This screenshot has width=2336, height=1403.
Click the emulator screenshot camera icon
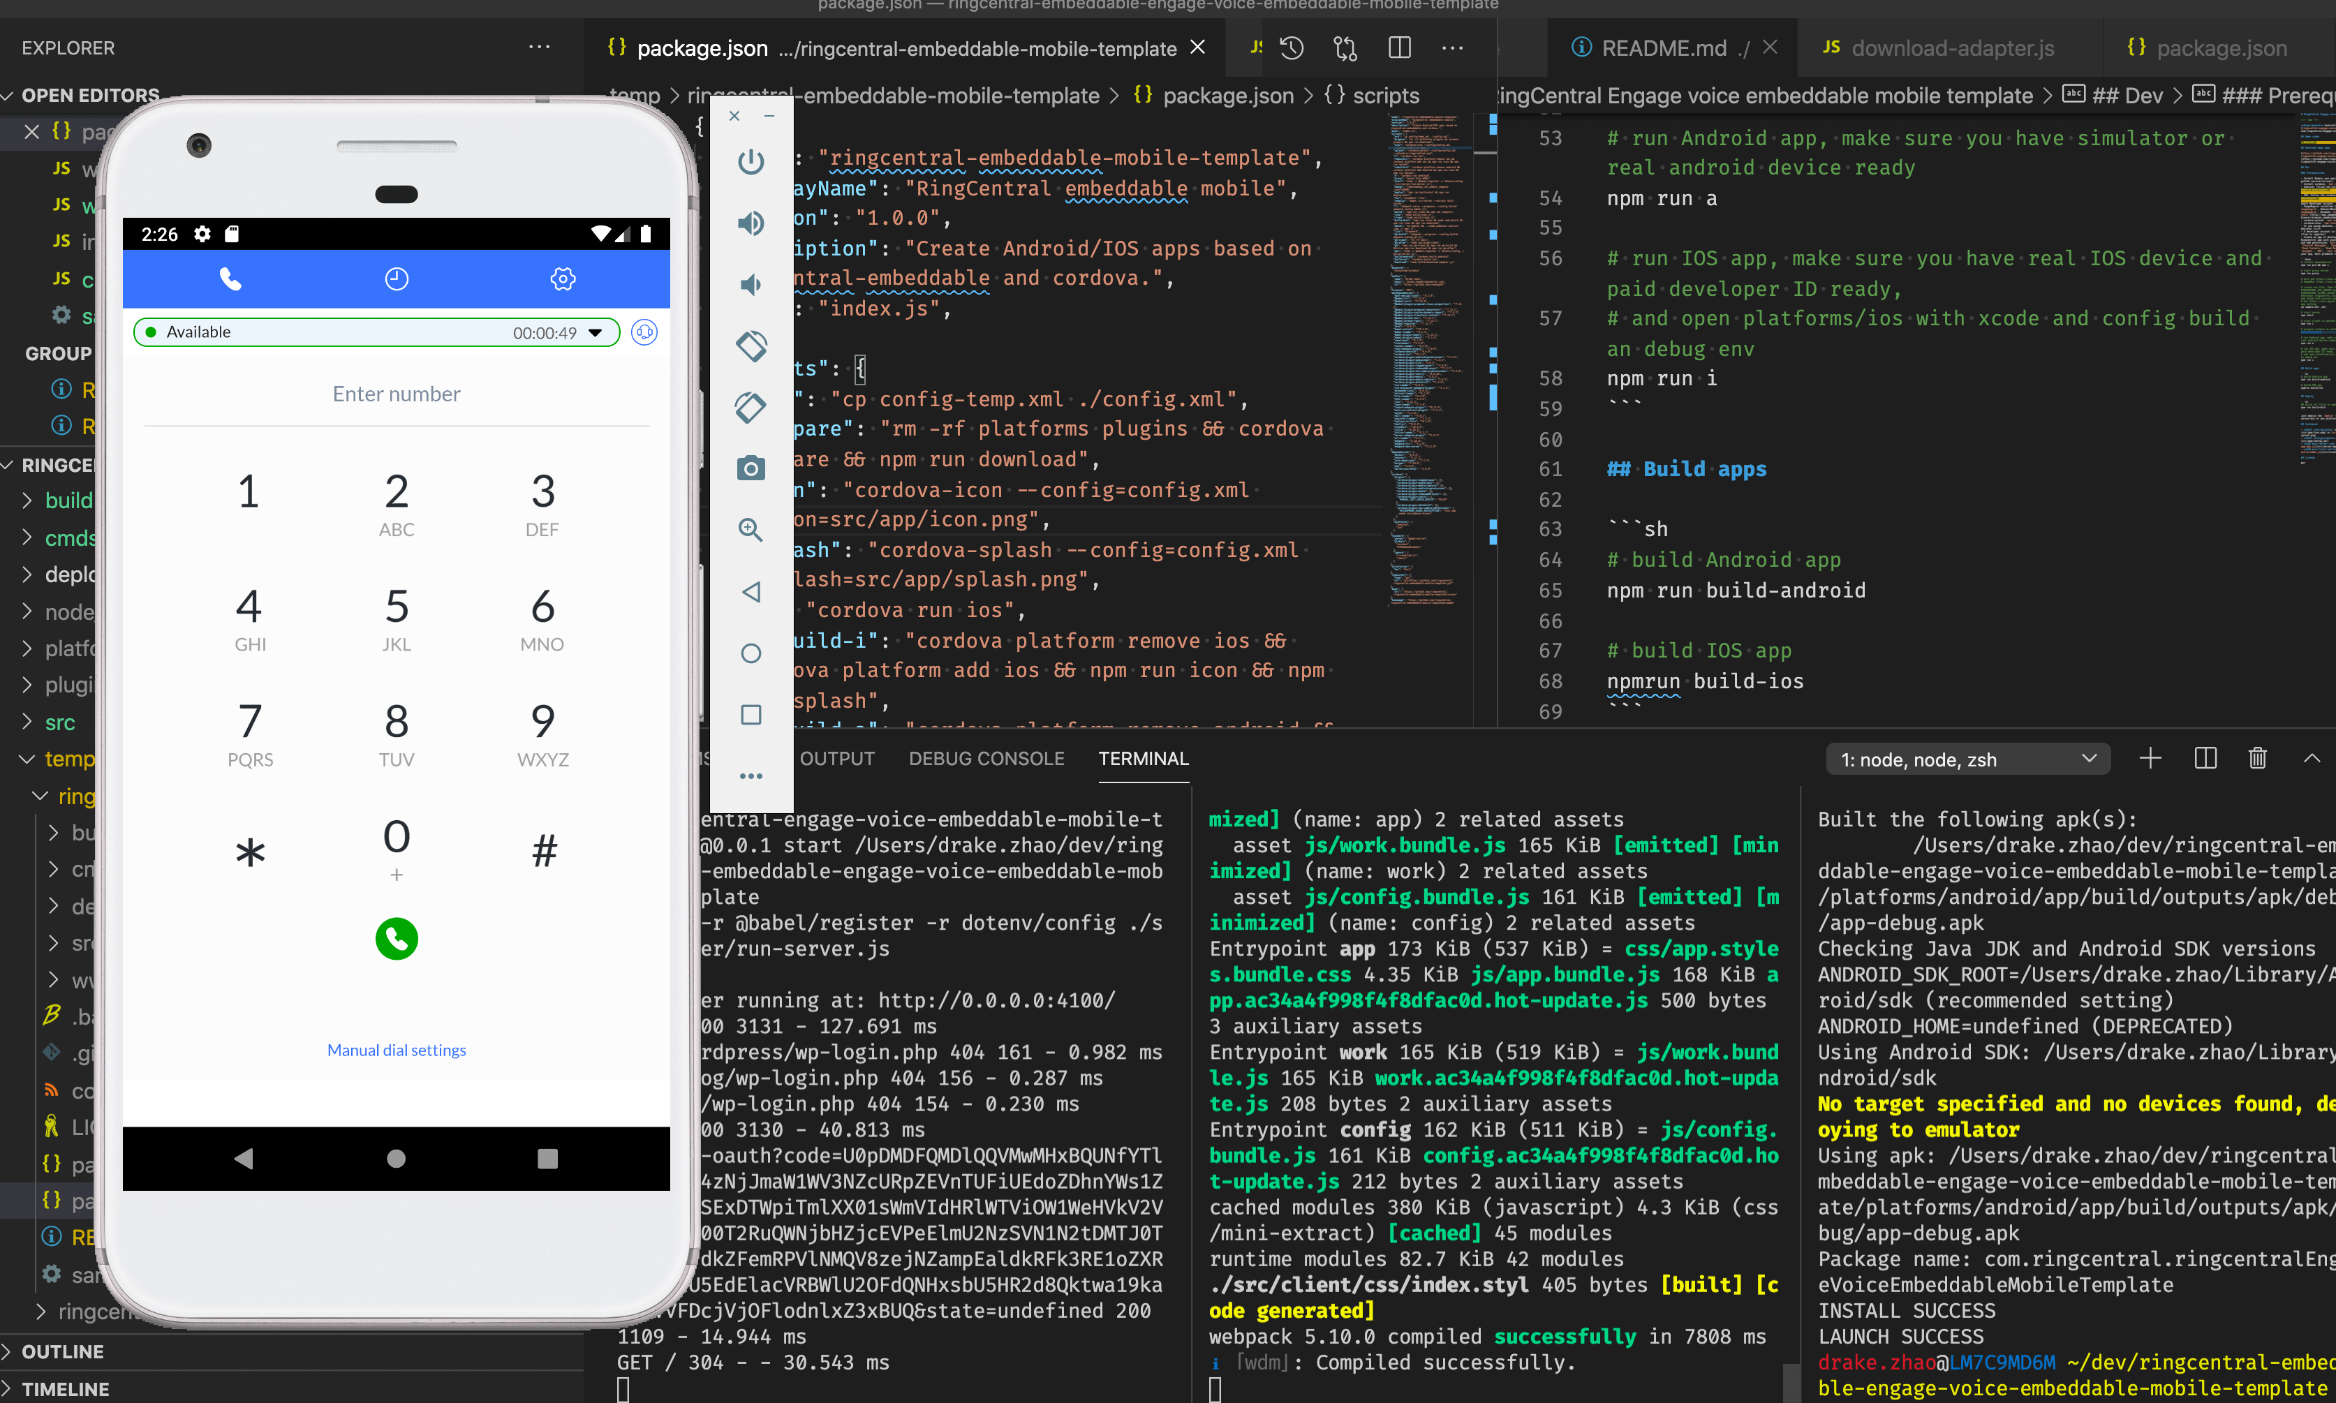(751, 468)
